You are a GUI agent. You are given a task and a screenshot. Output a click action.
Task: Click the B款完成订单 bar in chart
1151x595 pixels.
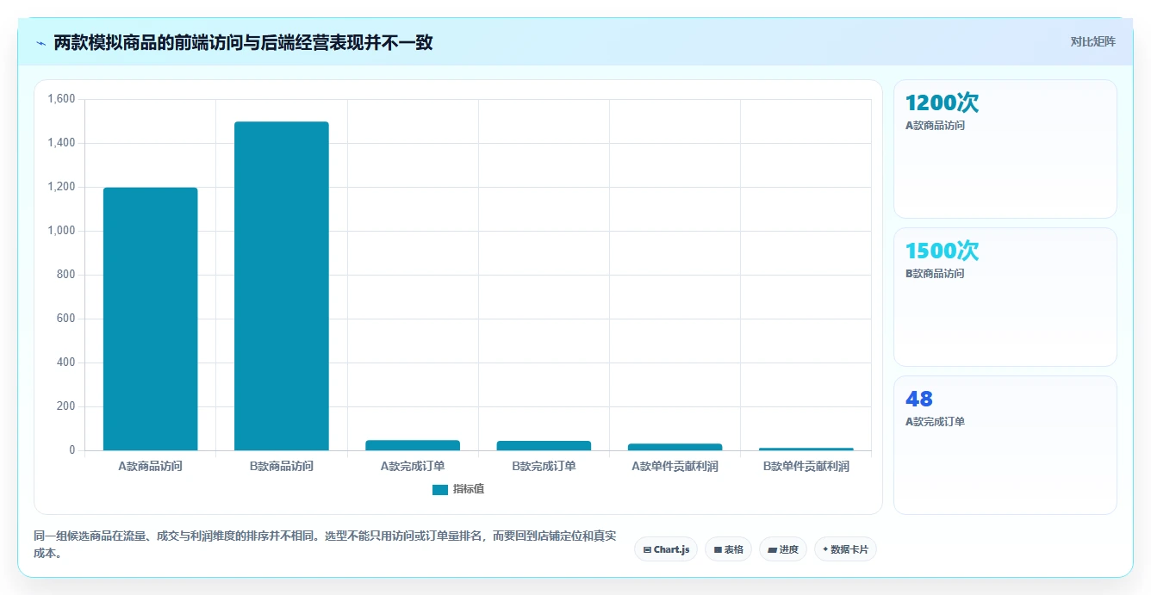pos(544,445)
